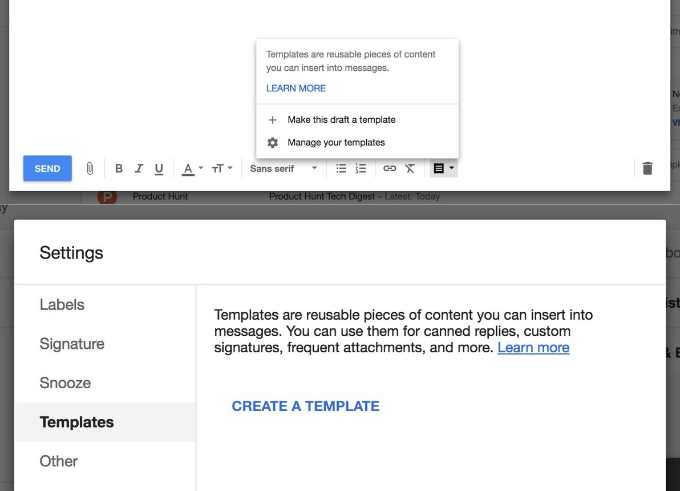Viewport: 680px width, 491px height.
Task: Toggle italic formatting
Action: pos(139,168)
